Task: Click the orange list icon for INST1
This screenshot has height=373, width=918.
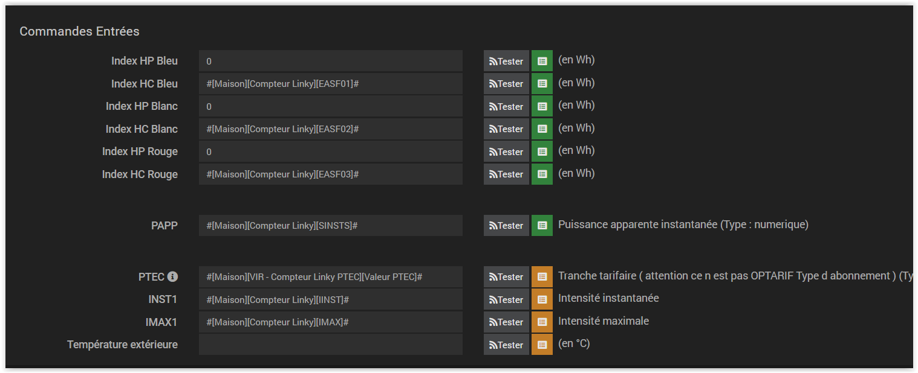Action: click(542, 300)
